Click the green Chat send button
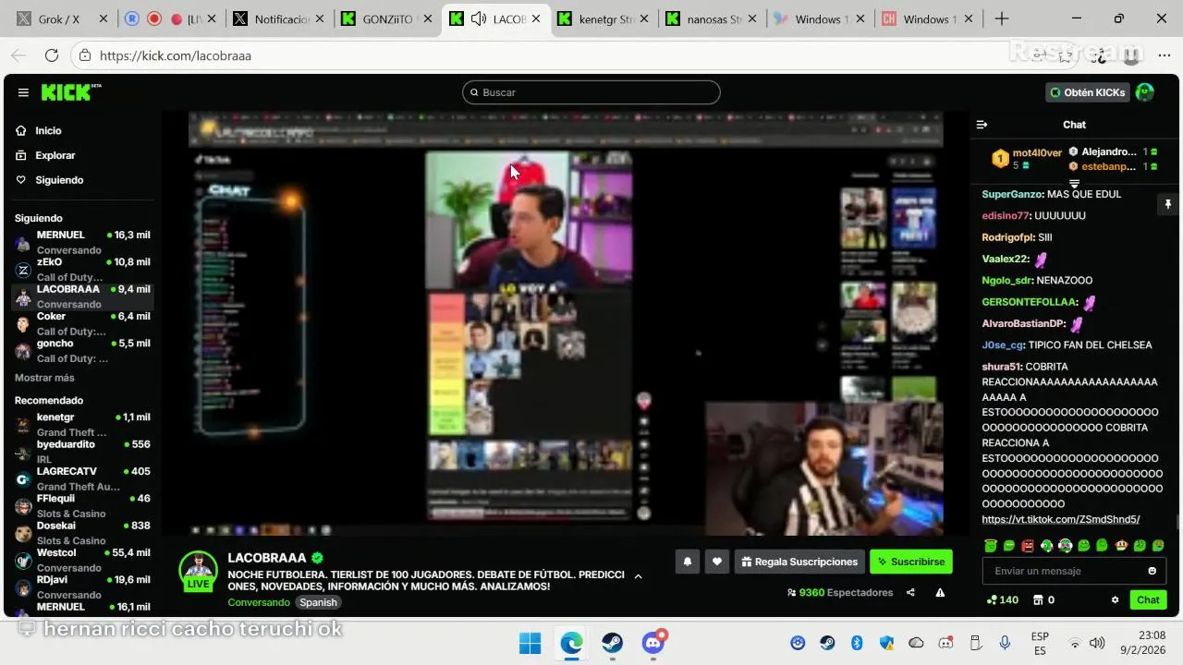Screen dimensions: 1183x665 click(1148, 599)
